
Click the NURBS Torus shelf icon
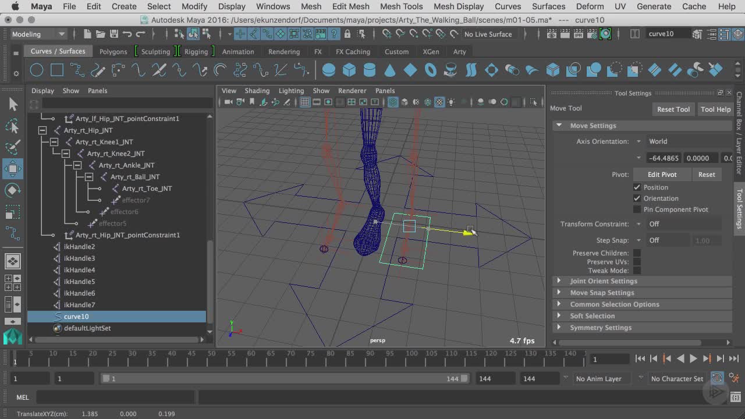pos(431,70)
